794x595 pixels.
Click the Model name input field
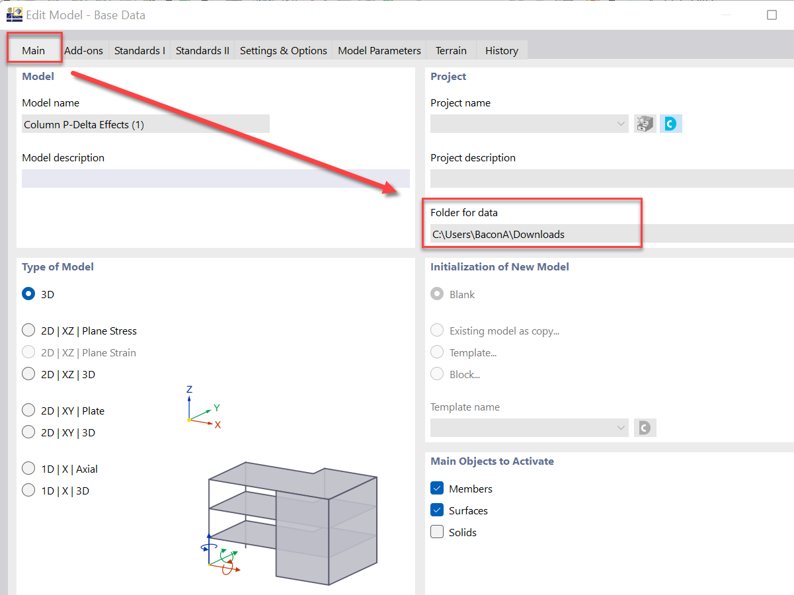click(145, 124)
